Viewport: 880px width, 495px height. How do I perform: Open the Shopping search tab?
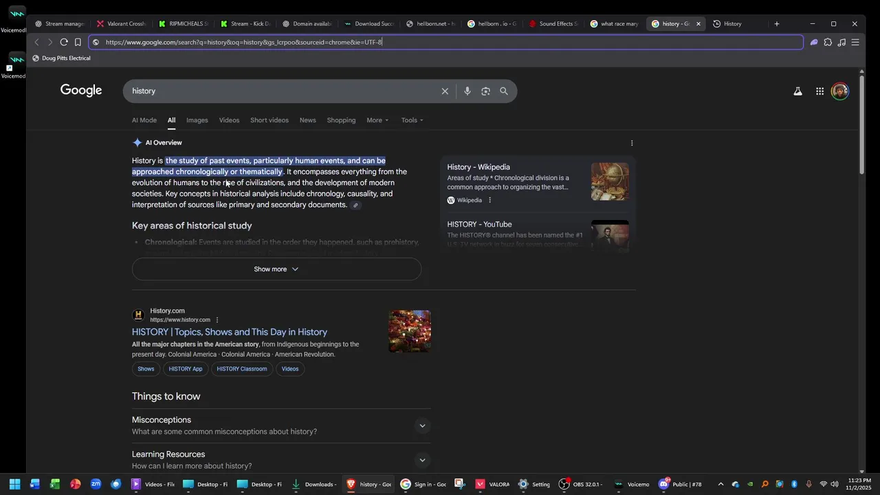pyautogui.click(x=341, y=120)
